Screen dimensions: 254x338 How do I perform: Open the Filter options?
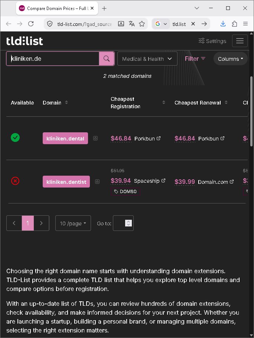point(195,59)
